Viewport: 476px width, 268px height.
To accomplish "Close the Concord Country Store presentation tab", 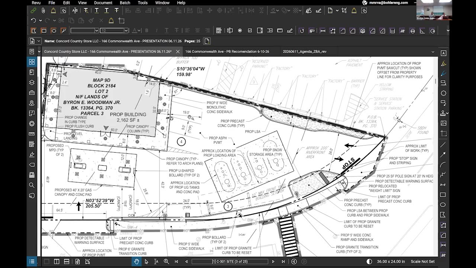I will click(x=178, y=51).
